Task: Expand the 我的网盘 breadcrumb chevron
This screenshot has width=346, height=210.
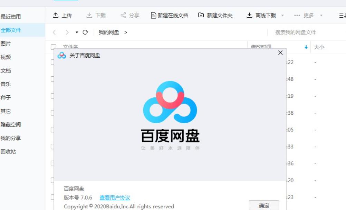Action: pos(126,32)
